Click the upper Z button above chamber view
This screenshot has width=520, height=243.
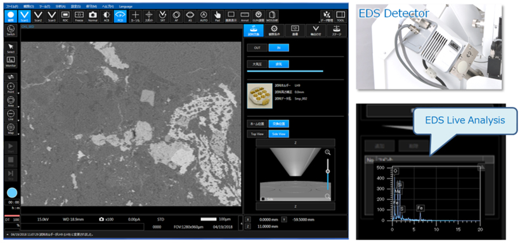coord(296,143)
